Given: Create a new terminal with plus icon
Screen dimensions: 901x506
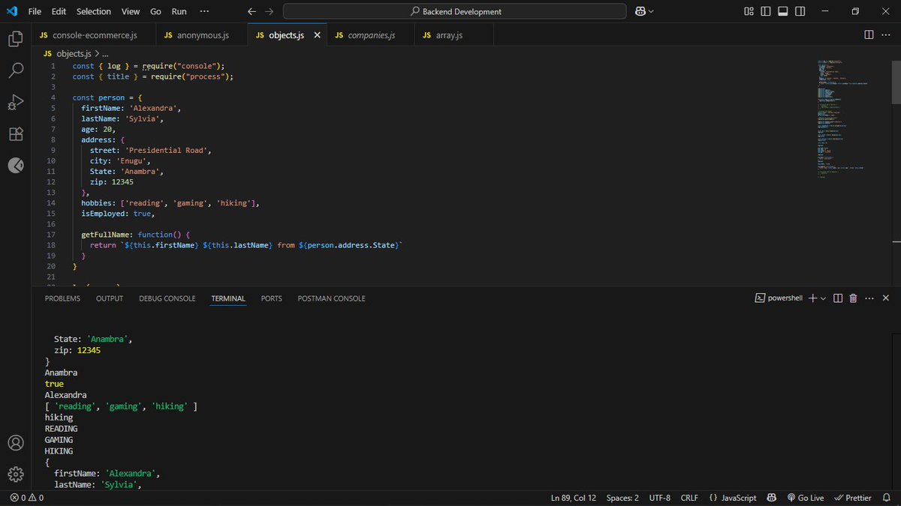Looking at the screenshot, I should [812, 298].
